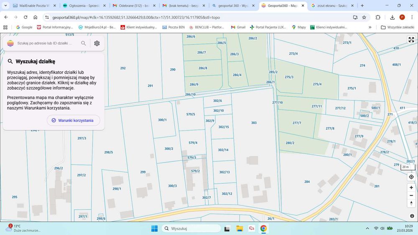Image resolution: width=418 pixels, height=235 pixels.
Task: Go back in browser history
Action: click(x=6, y=17)
